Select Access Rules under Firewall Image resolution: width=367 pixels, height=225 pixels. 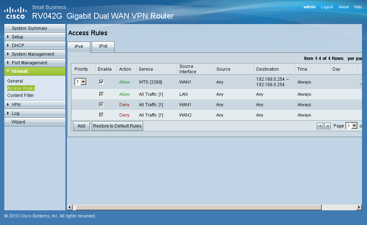click(21, 88)
